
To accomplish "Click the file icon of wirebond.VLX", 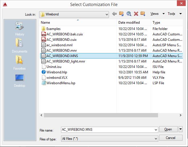I will click(44, 77).
